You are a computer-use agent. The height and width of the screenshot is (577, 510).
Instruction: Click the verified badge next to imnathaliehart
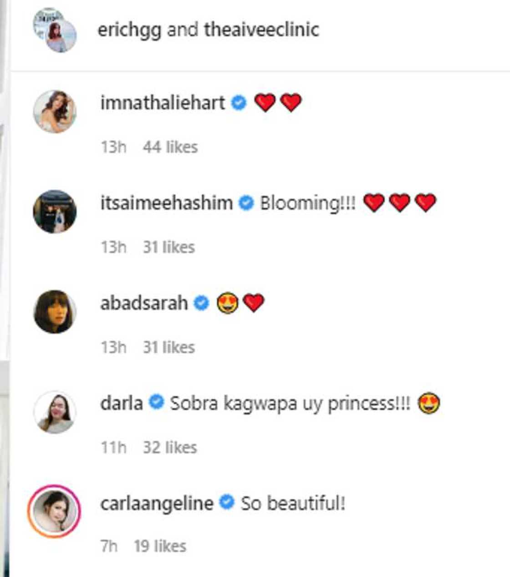(x=239, y=103)
